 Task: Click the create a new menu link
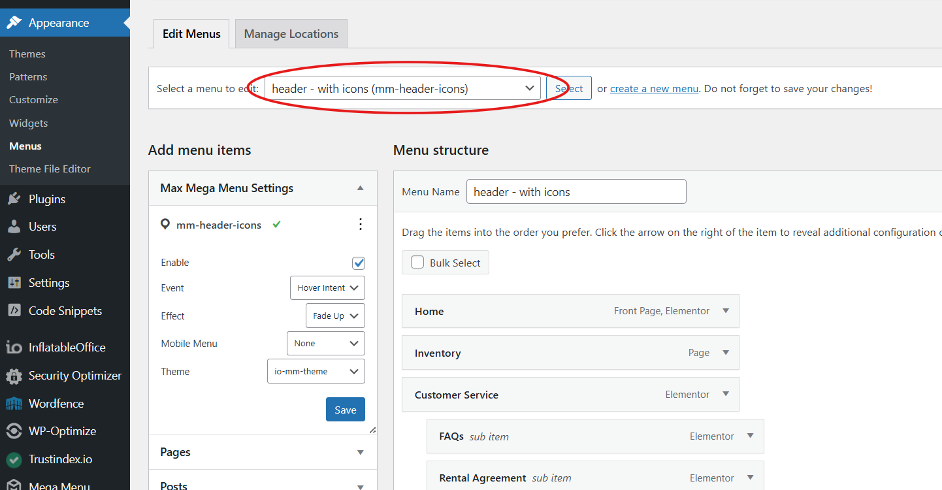tap(654, 89)
